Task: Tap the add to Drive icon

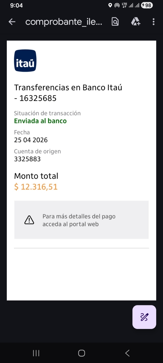Action: pos(135,22)
